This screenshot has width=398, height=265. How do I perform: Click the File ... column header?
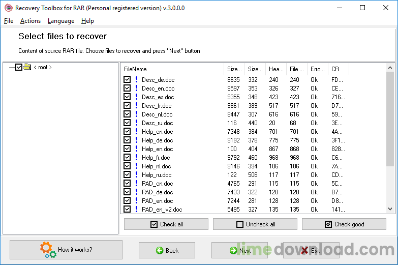tap(297, 69)
